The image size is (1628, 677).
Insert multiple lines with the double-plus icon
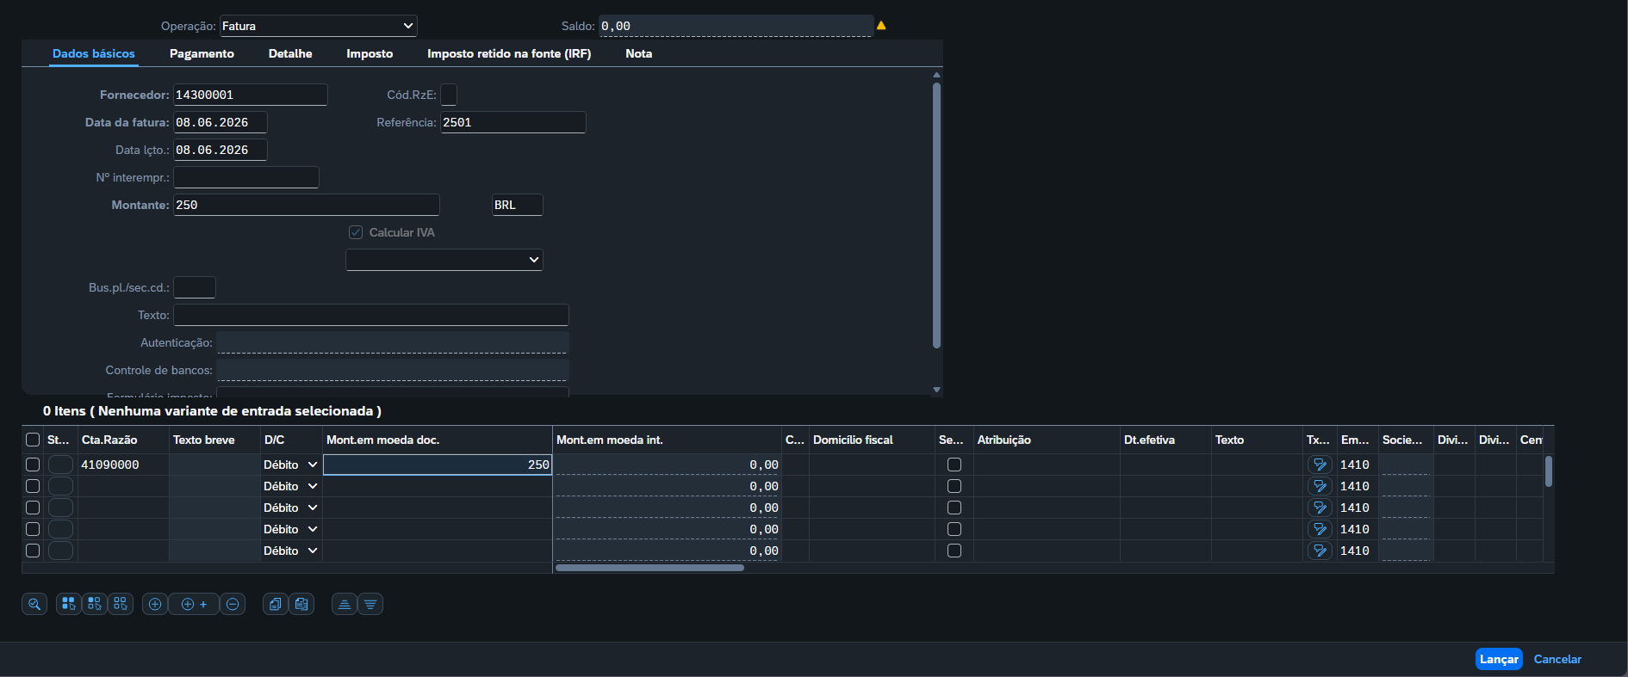[194, 604]
